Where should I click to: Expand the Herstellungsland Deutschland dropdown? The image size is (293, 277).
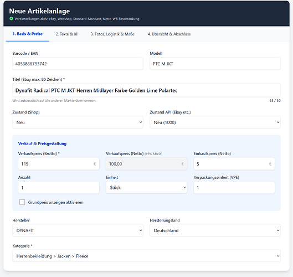coord(215,230)
